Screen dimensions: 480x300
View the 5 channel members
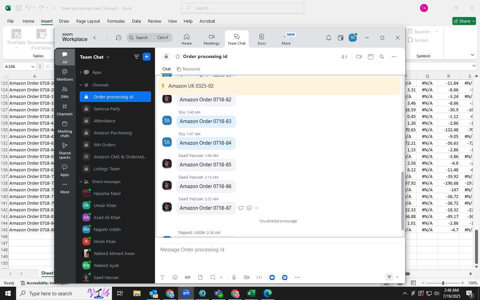coord(344,57)
